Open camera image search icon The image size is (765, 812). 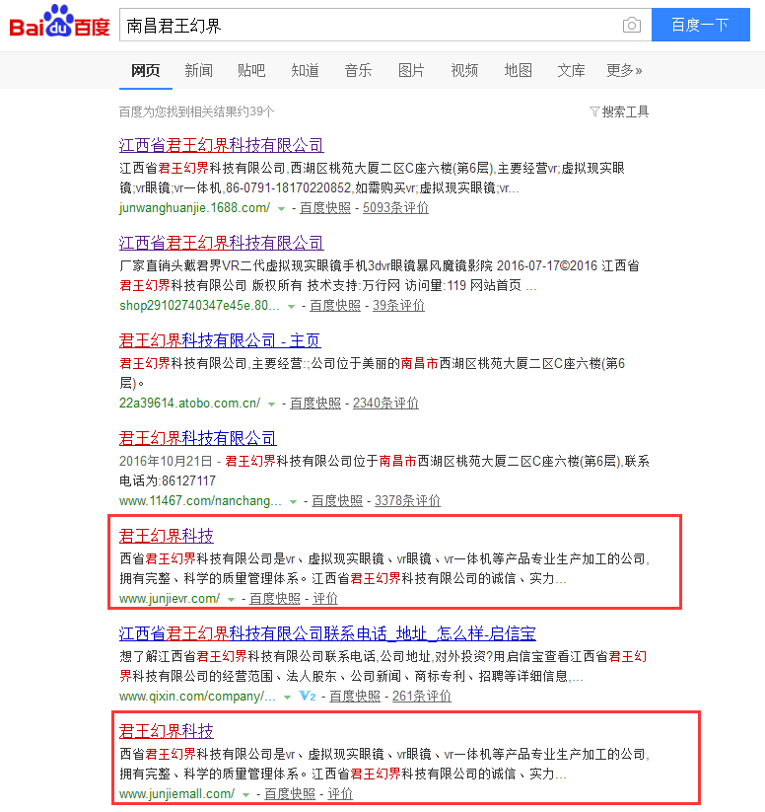[632, 25]
